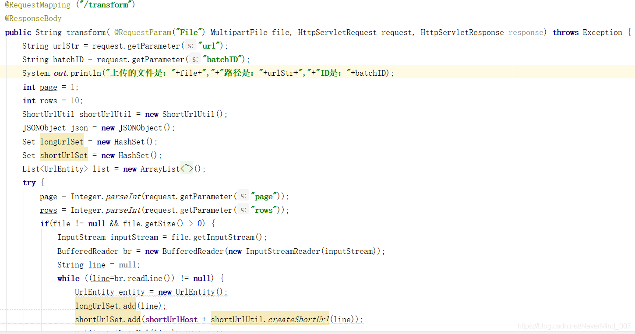Click the shortUrlHost constant reference
This screenshot has width=635, height=334.
[x=171, y=319]
